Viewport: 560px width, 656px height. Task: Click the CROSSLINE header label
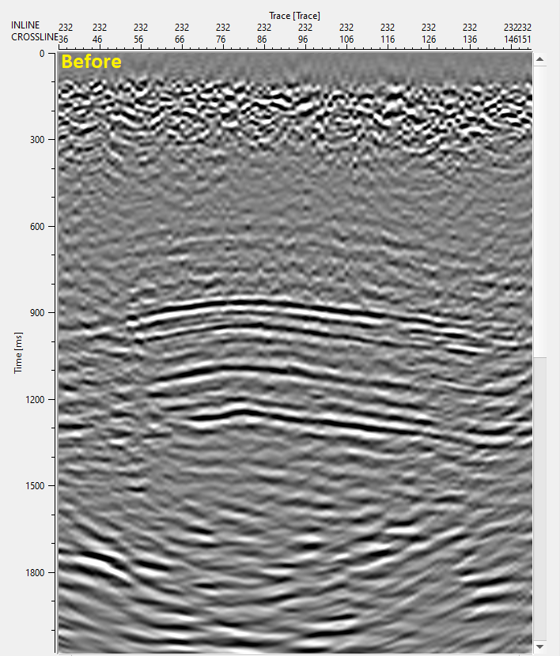(34, 37)
